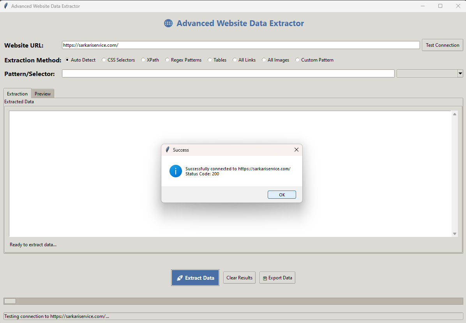Image resolution: width=466 pixels, height=323 pixels.
Task: Click the Test Connection button
Action: coord(442,45)
